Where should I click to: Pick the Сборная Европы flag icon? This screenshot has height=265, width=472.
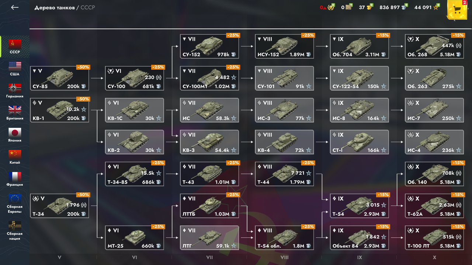pyautogui.click(x=15, y=199)
